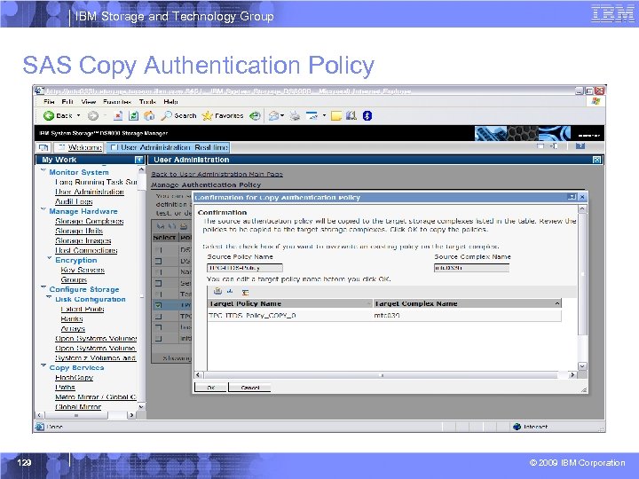The height and width of the screenshot is (479, 639).
Task: Collapse the Monitor System tree section
Action: coord(43,170)
